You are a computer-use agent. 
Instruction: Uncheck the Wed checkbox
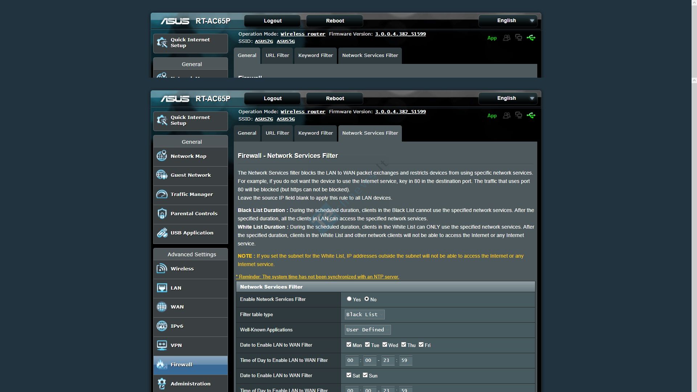tap(385, 344)
